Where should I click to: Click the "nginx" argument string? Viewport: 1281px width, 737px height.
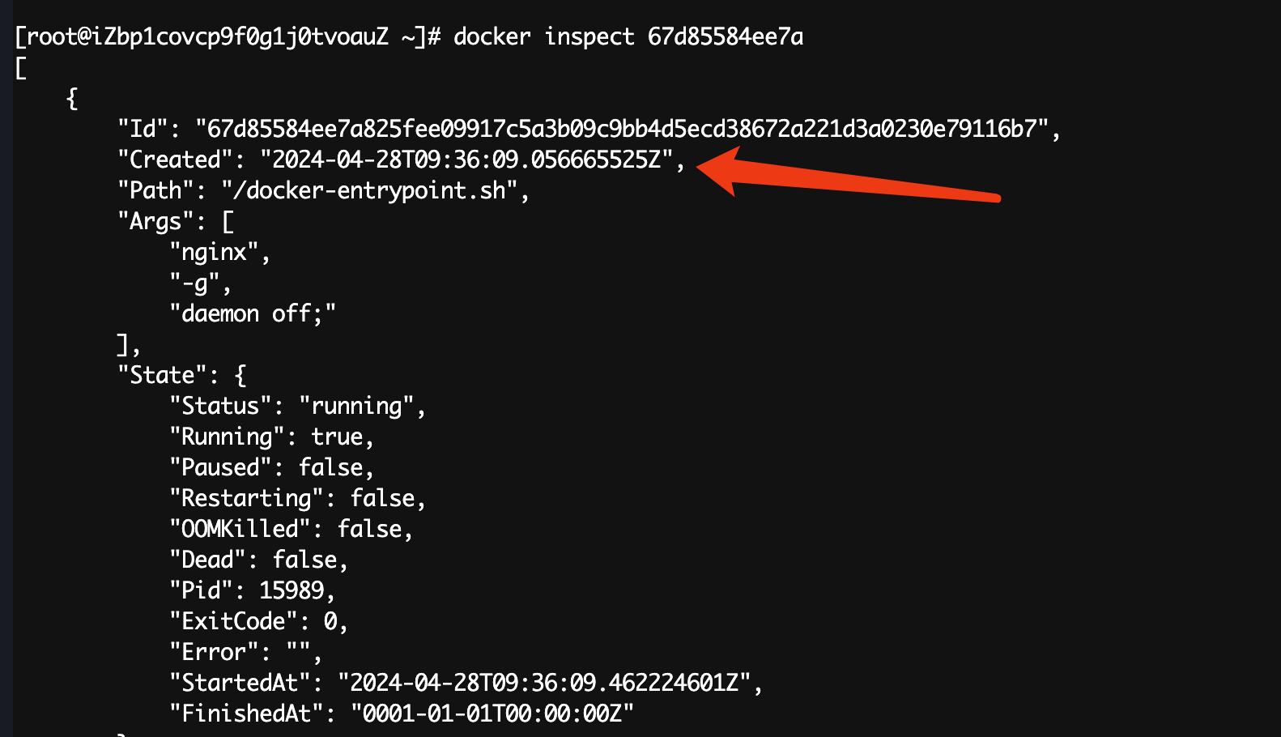click(x=214, y=252)
